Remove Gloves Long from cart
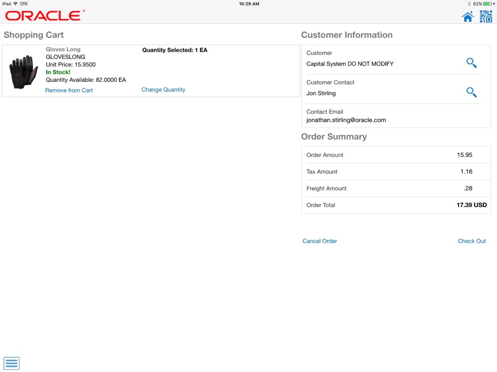Viewport: 497px width, 372px height. pyautogui.click(x=69, y=90)
